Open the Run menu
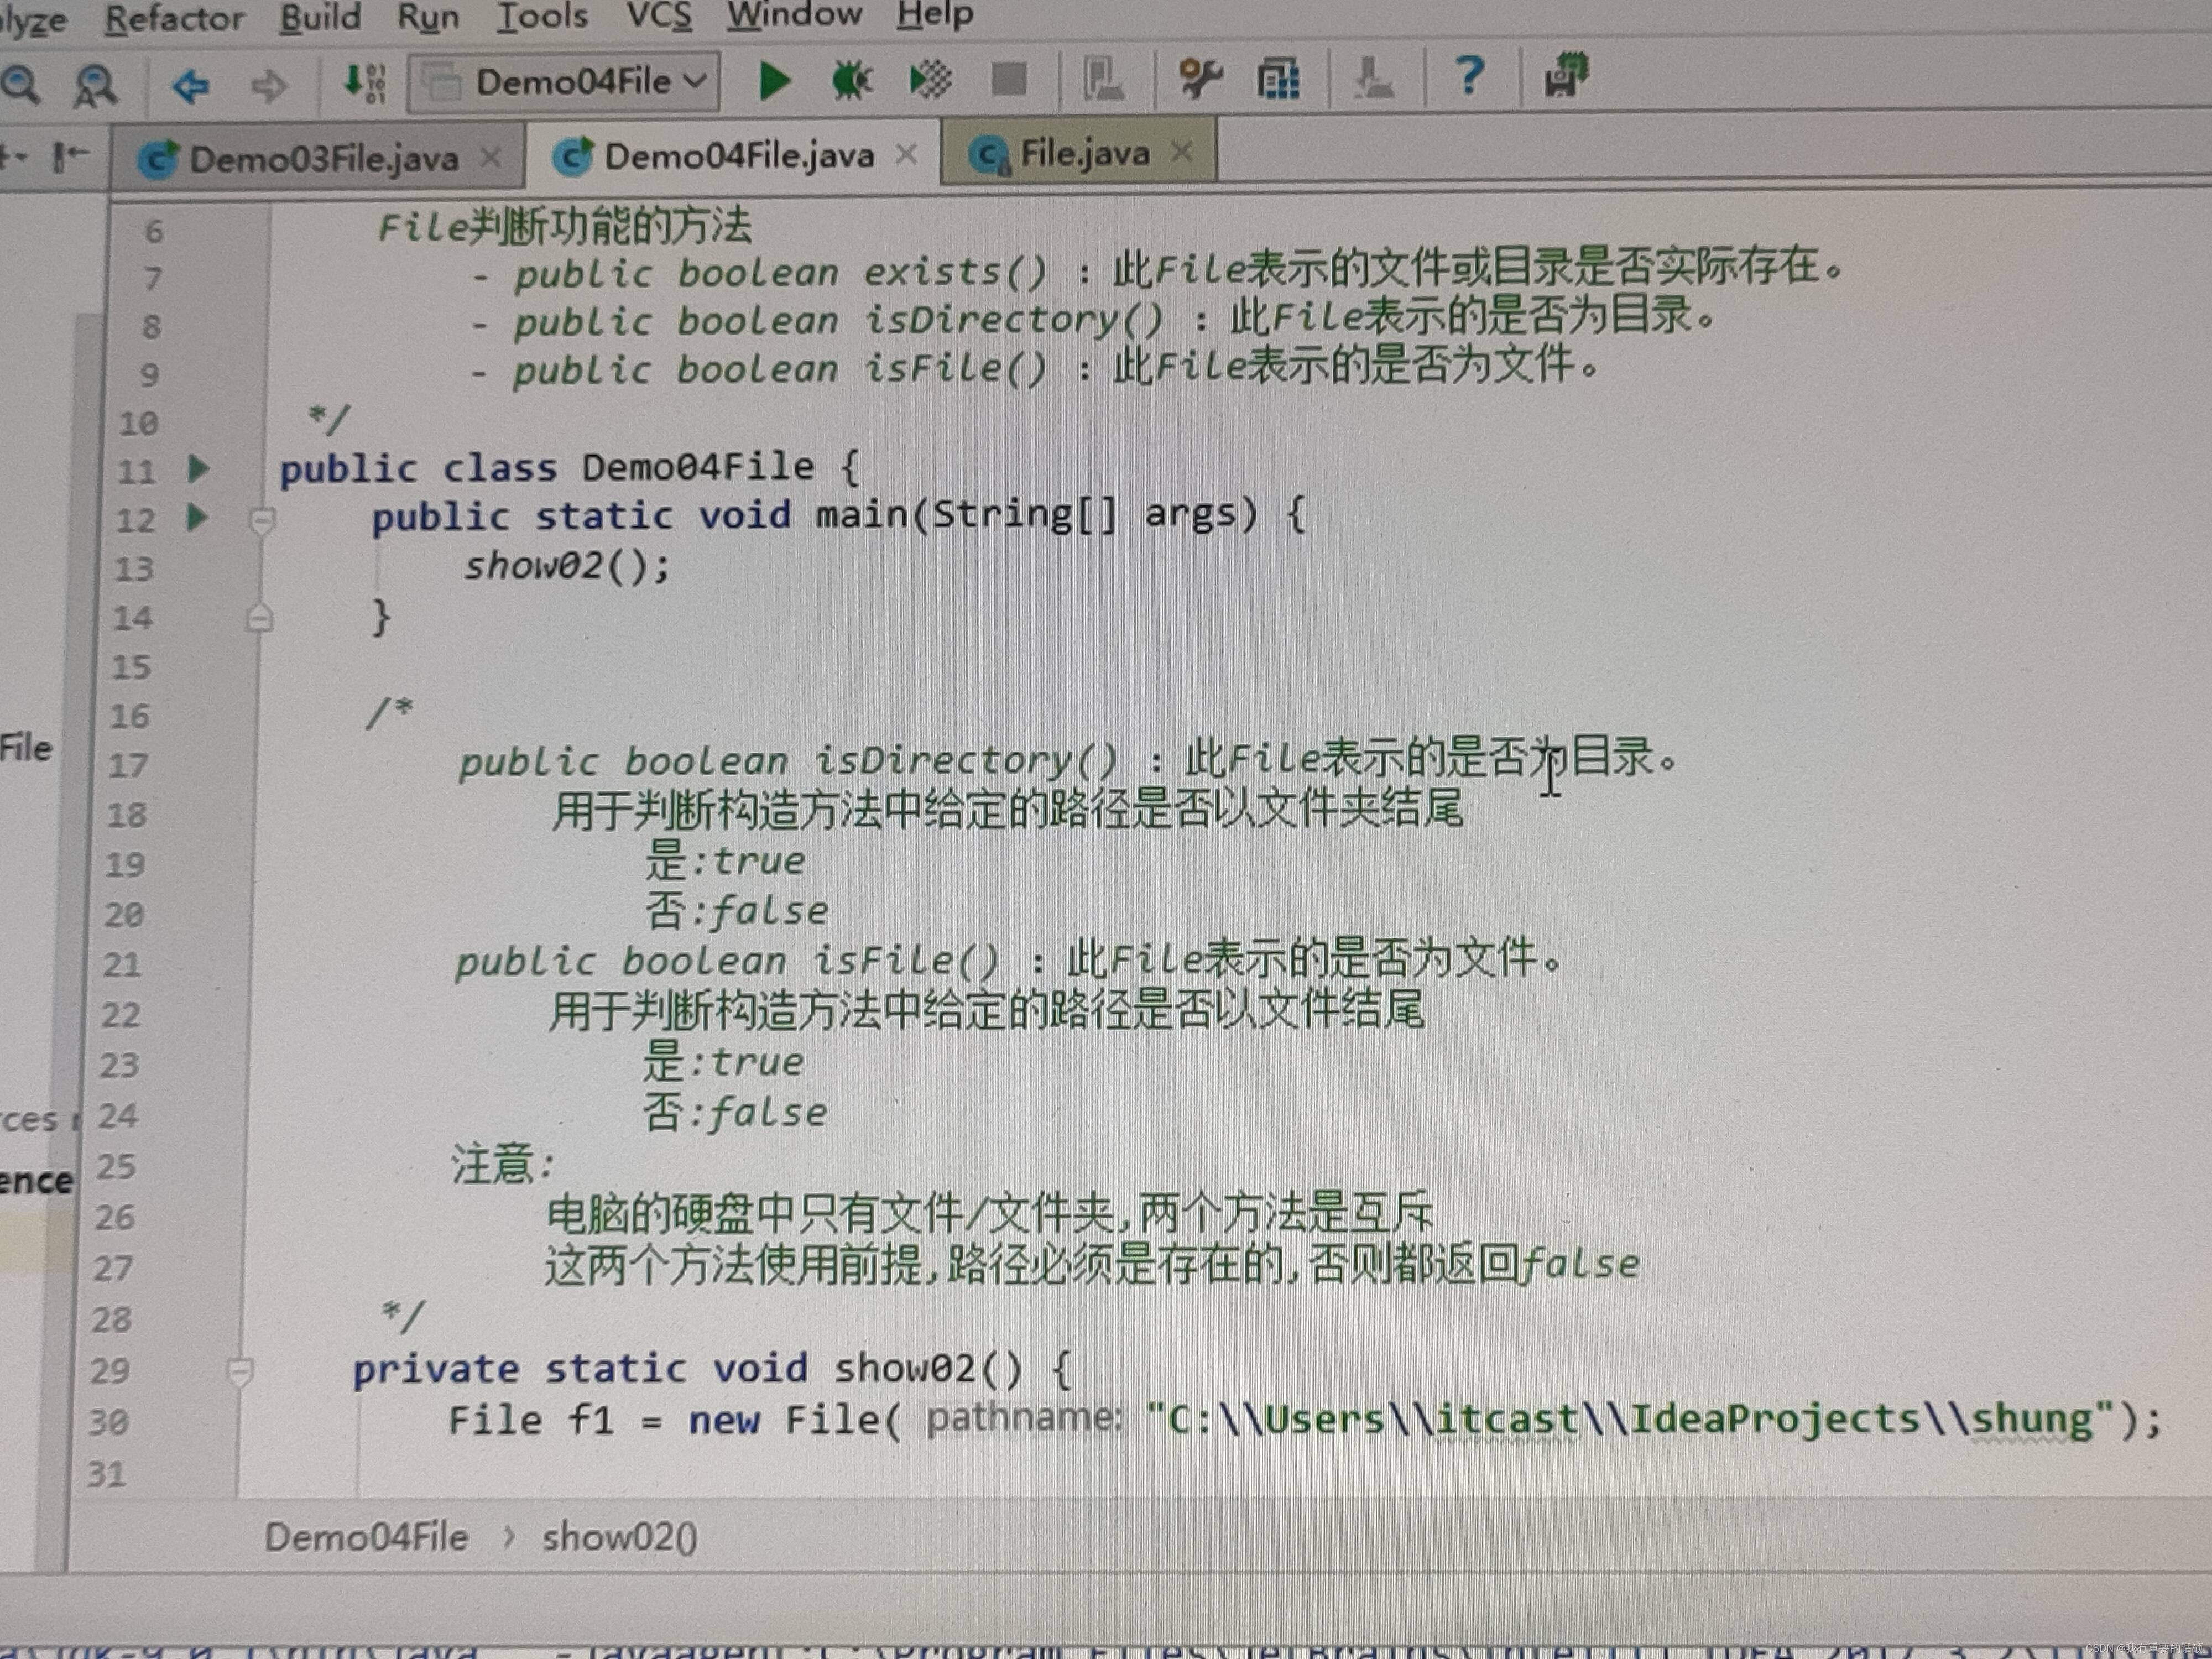 point(428,17)
